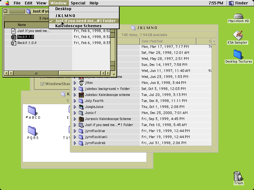The width and height of the screenshot is (254, 190).
Task: Click date 'Wed, May 28, 1997, 2:51 PM'
Action: click(x=164, y=59)
